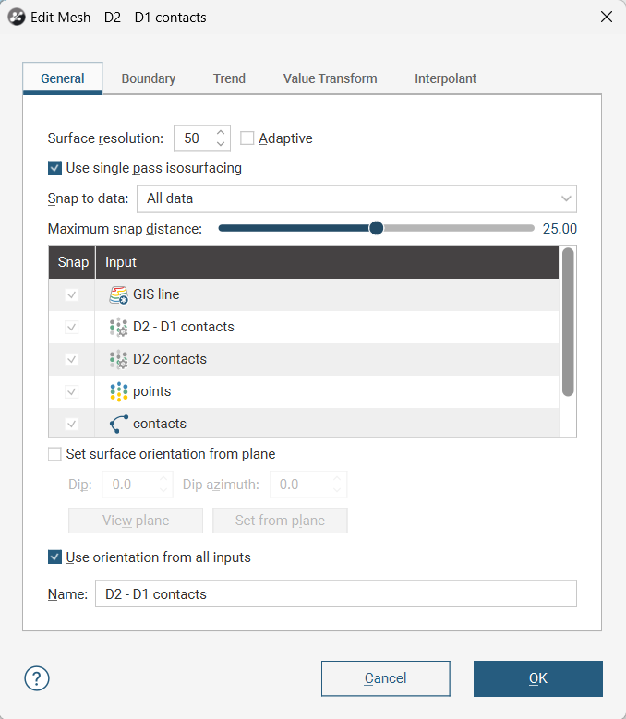Open help via question mark icon
Screen dimensions: 626x719
click(36, 678)
